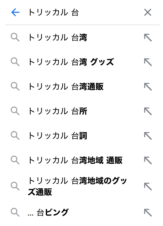Select suggestion トリッカル 台湾

pos(58,38)
